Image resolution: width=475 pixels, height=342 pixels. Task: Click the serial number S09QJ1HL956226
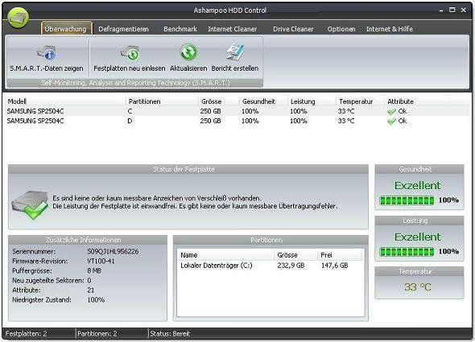pos(113,251)
